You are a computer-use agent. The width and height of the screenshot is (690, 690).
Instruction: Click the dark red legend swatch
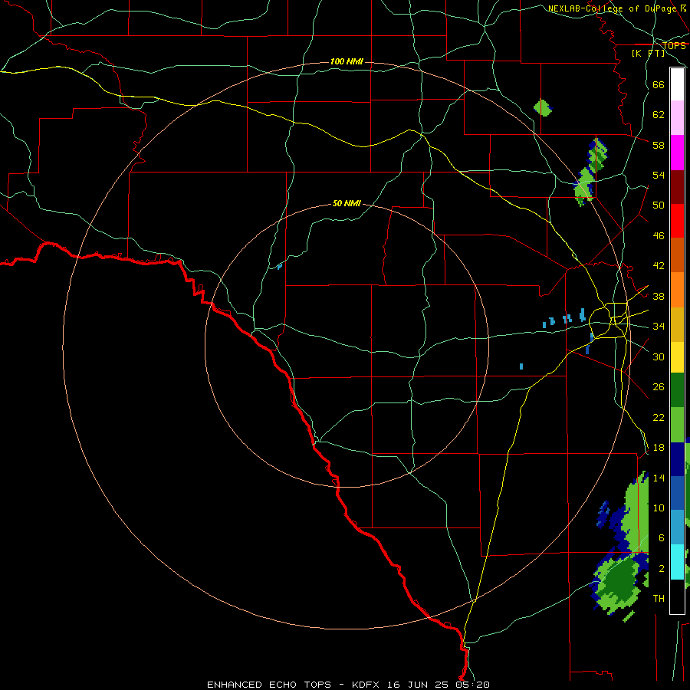coord(677,186)
